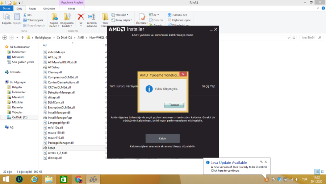Switch to the Yönet ribbon tab
The width and height of the screenshot is (326, 184).
pyautogui.click(x=71, y=9)
